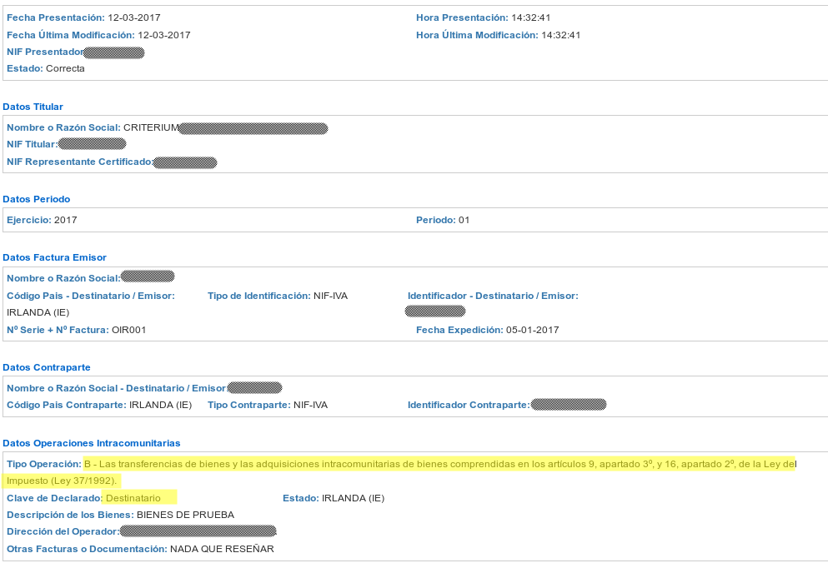Click the Datos Titular section heading
Image resolution: width=828 pixels, height=568 pixels.
[33, 107]
